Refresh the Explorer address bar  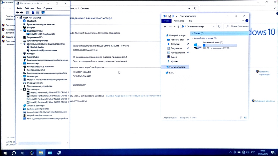(x=219, y=27)
